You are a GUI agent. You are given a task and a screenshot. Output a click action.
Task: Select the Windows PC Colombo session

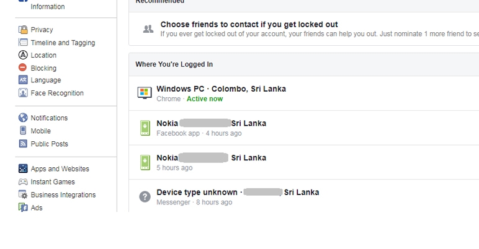(304, 94)
